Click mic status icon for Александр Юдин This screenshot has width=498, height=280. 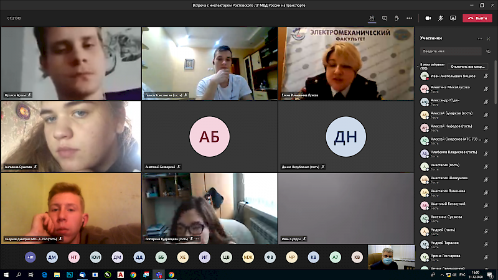pos(486,101)
